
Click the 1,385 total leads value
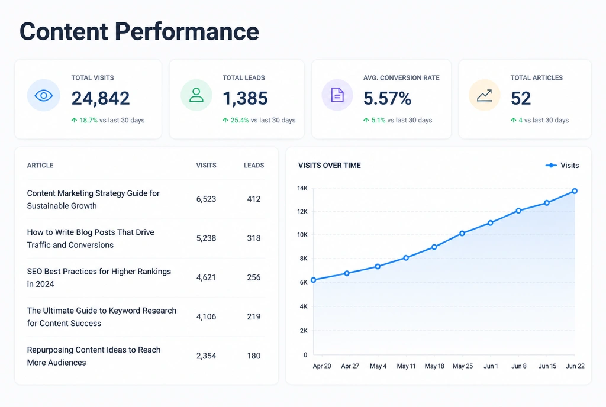coord(245,98)
